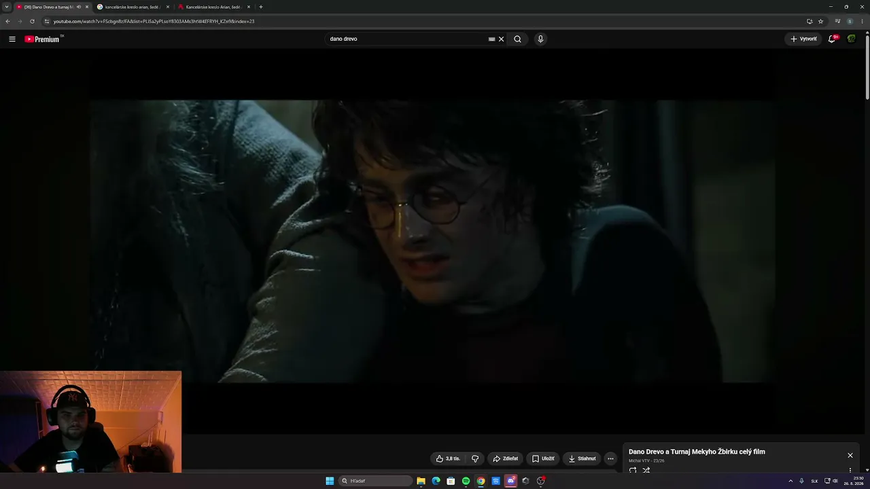Start voice search with the microphone

point(540,39)
